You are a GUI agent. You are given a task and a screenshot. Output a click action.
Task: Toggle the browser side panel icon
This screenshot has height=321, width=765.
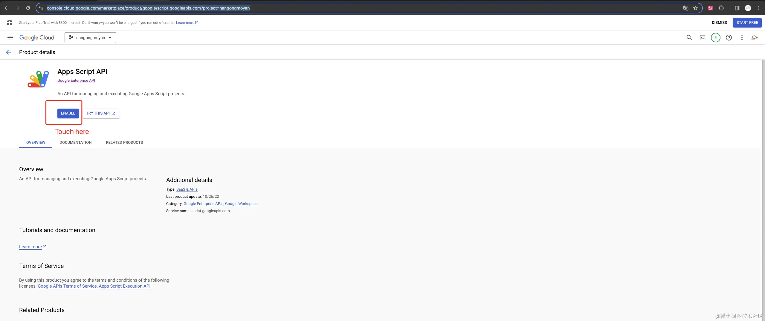pos(737,8)
